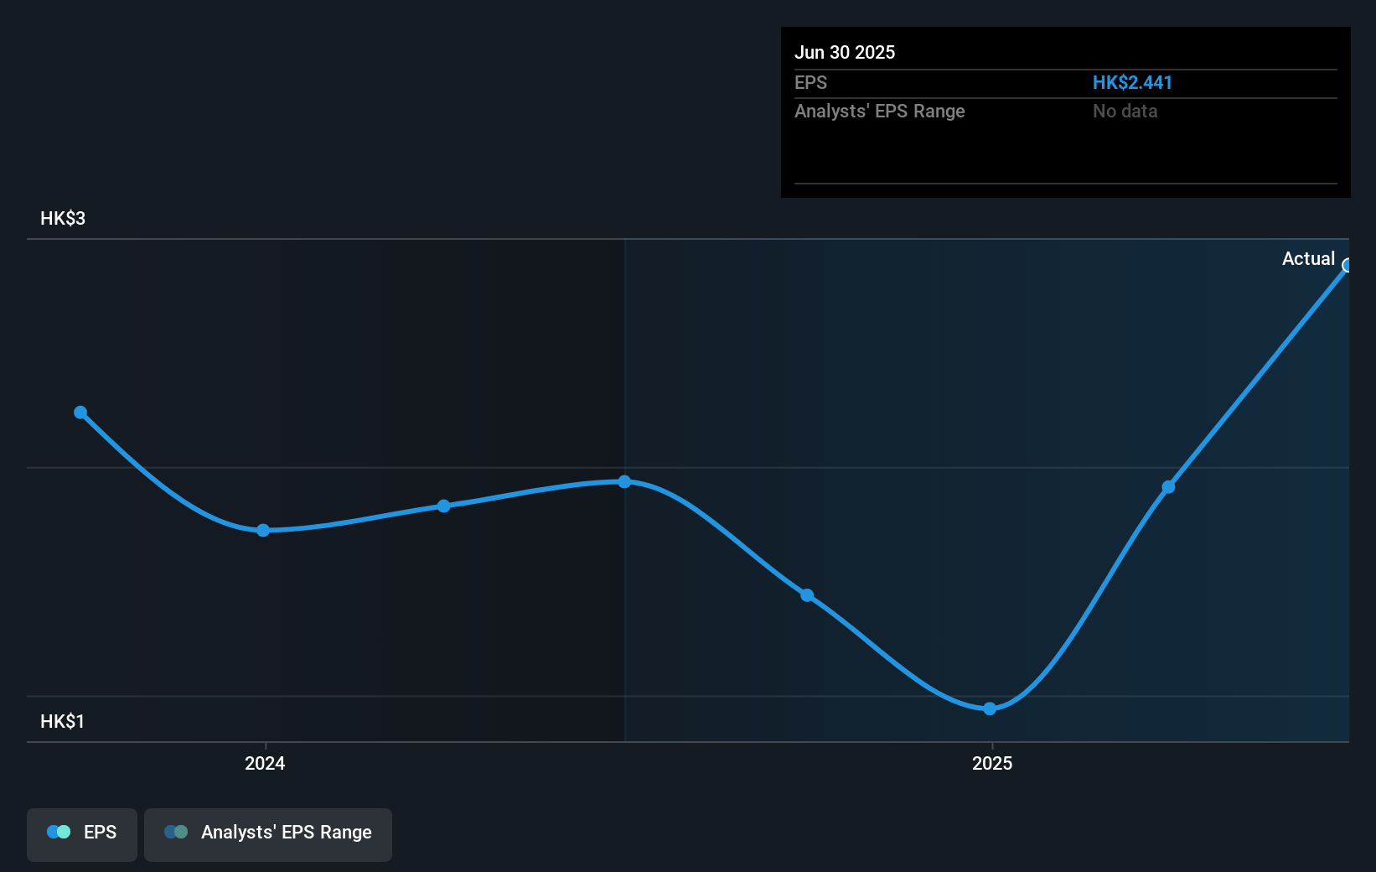Viewport: 1376px width, 872px height.
Task: Select the data point at the dark-to-blue shading boundary
Action: [624, 481]
